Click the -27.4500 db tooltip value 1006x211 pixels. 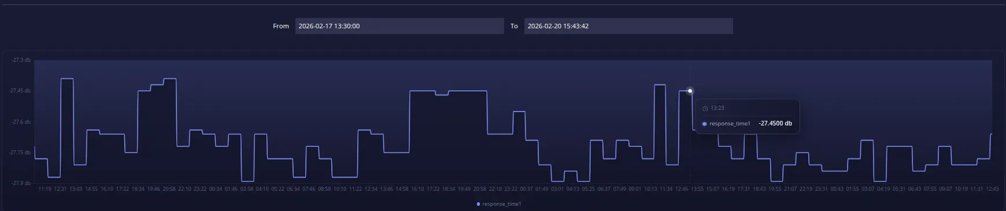(775, 124)
